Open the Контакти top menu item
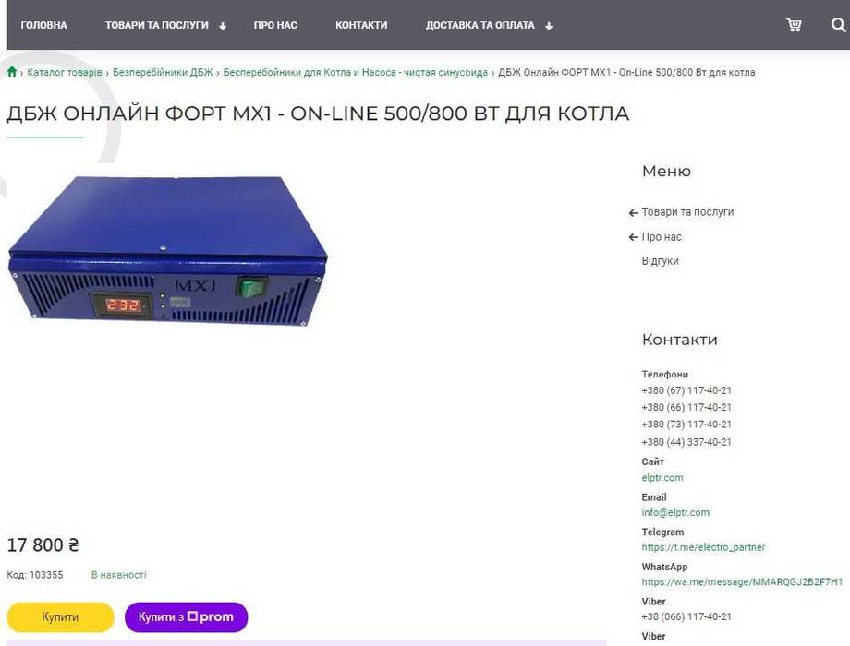 click(x=361, y=25)
